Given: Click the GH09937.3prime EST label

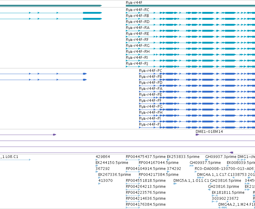Looking at the screenshot, I should tap(221, 157).
